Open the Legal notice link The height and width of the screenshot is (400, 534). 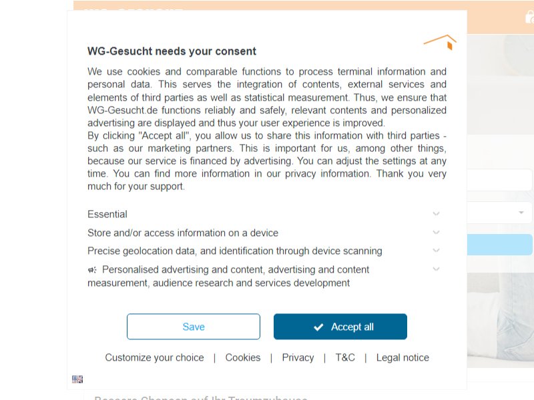click(x=403, y=357)
